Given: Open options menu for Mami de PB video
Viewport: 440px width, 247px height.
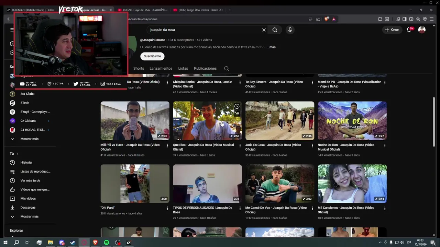Looking at the screenshot, I should coord(385,83).
